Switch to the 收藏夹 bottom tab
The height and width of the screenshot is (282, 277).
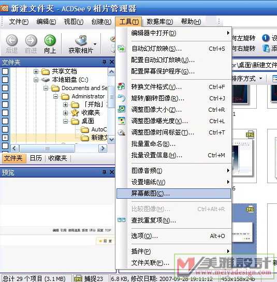pos(57,158)
